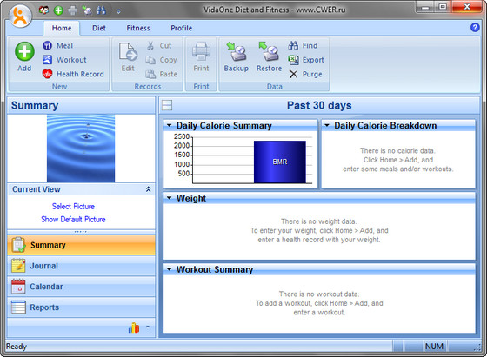The height and width of the screenshot is (357, 487).
Task: Switch to the Fitness ribbon tab
Action: (138, 28)
